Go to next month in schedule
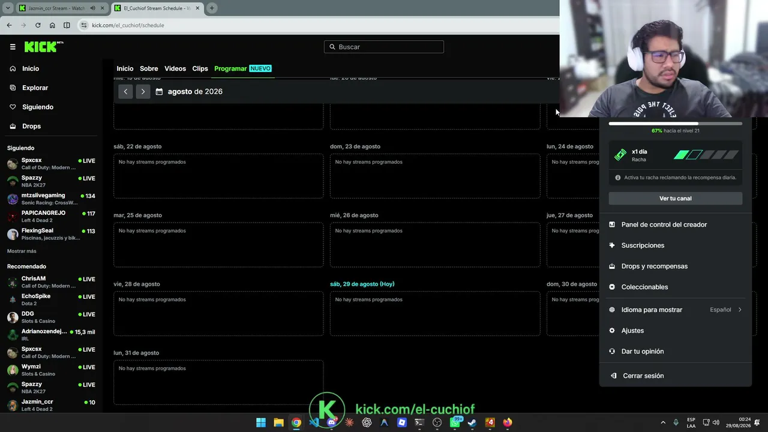The height and width of the screenshot is (432, 768). (143, 92)
